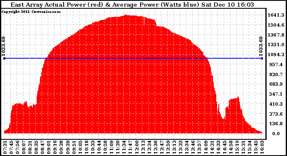Click the 10:33 time label
The width and height of the screenshot is (287, 156).
click(93, 147)
